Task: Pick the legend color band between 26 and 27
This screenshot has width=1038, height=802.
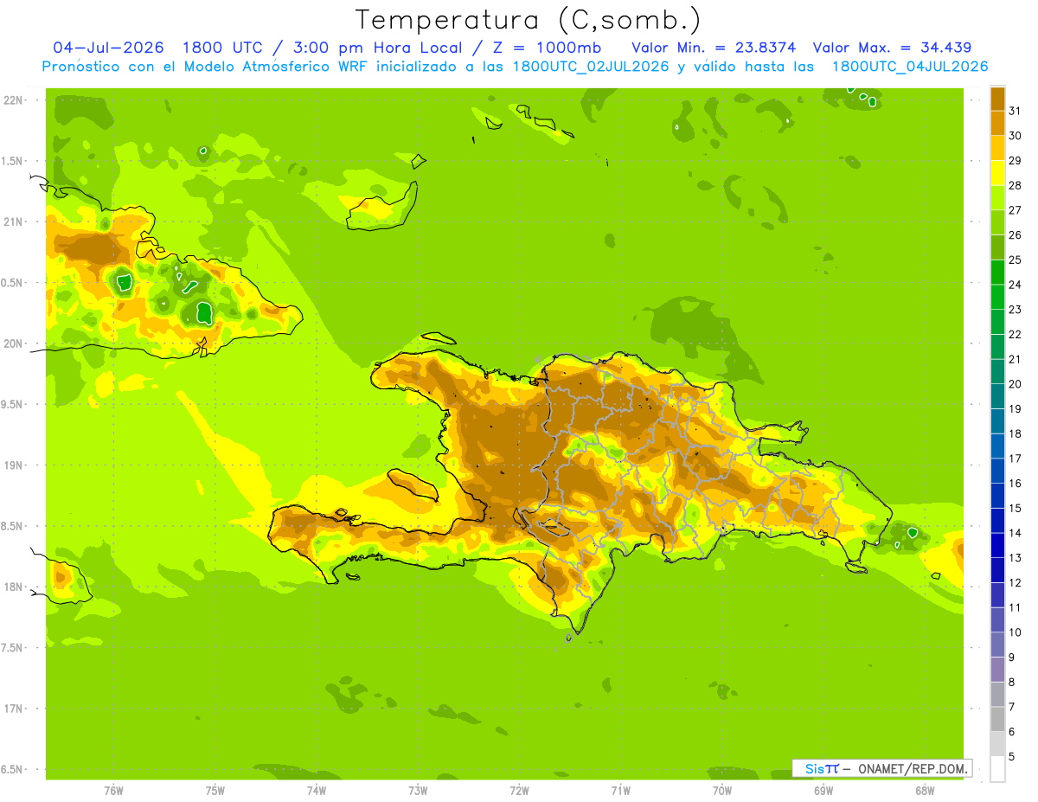Action: pyautogui.click(x=997, y=222)
